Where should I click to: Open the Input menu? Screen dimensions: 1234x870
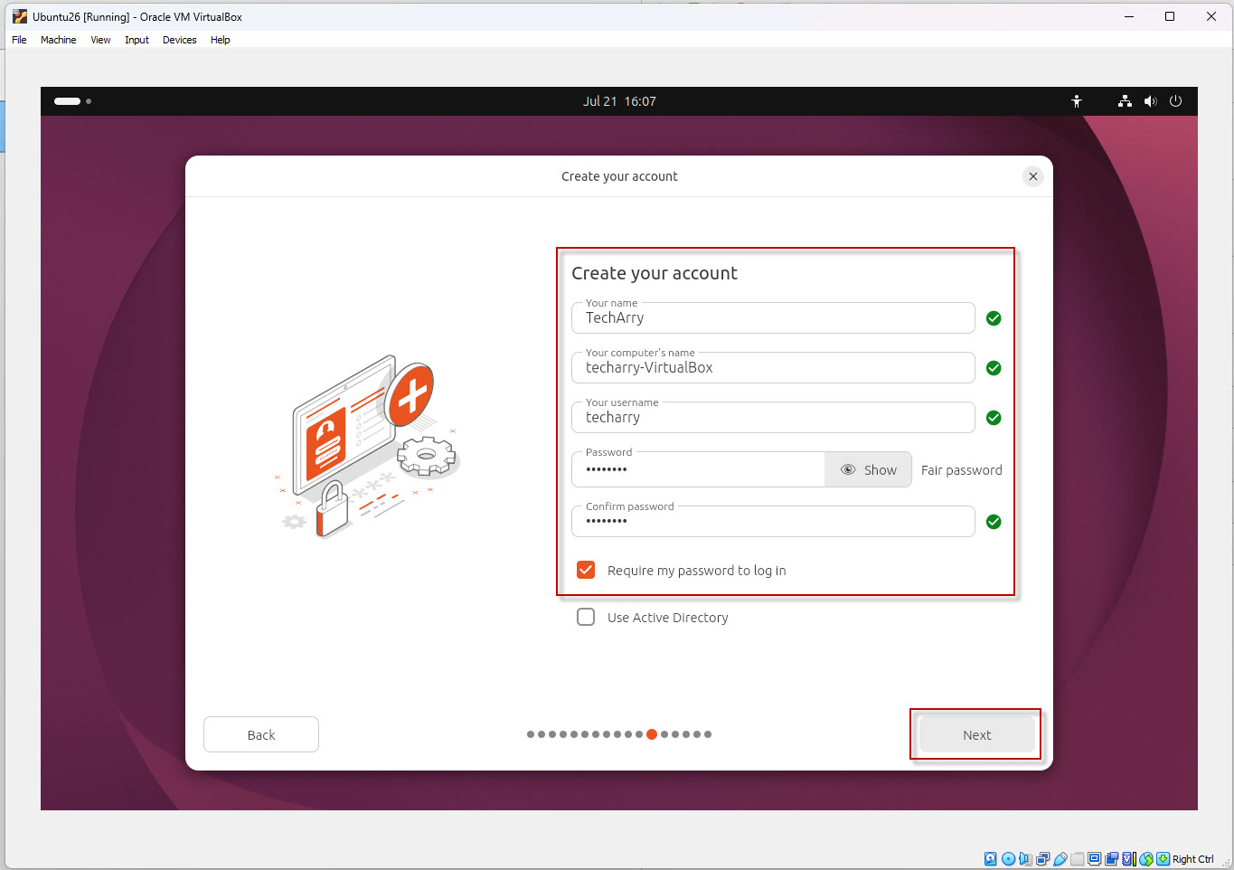click(137, 40)
